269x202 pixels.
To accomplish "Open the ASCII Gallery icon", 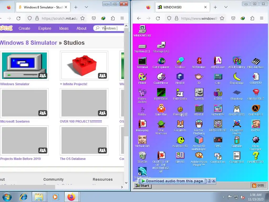I will pyautogui.click(x=237, y=63).
